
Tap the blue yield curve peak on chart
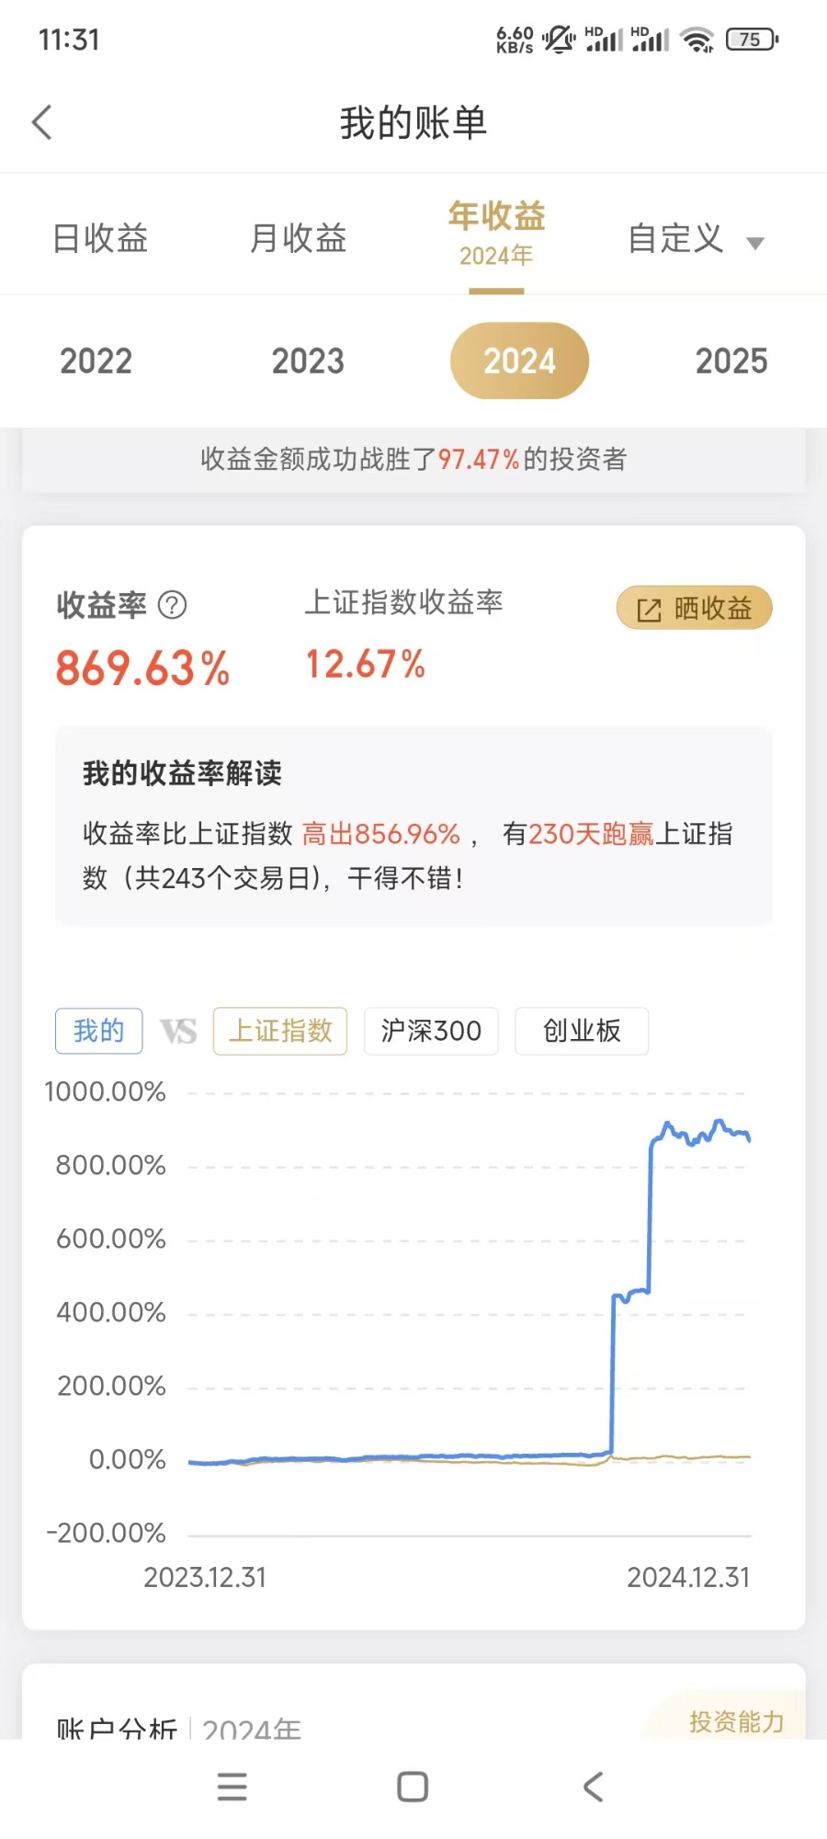click(x=719, y=1122)
